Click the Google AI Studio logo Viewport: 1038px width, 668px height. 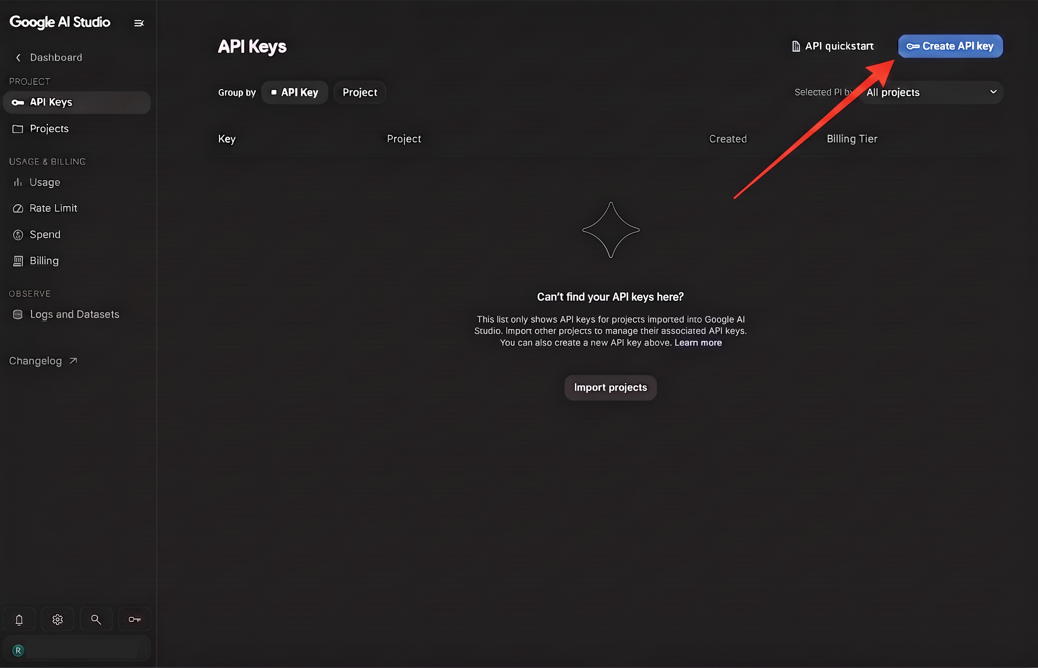tap(60, 22)
